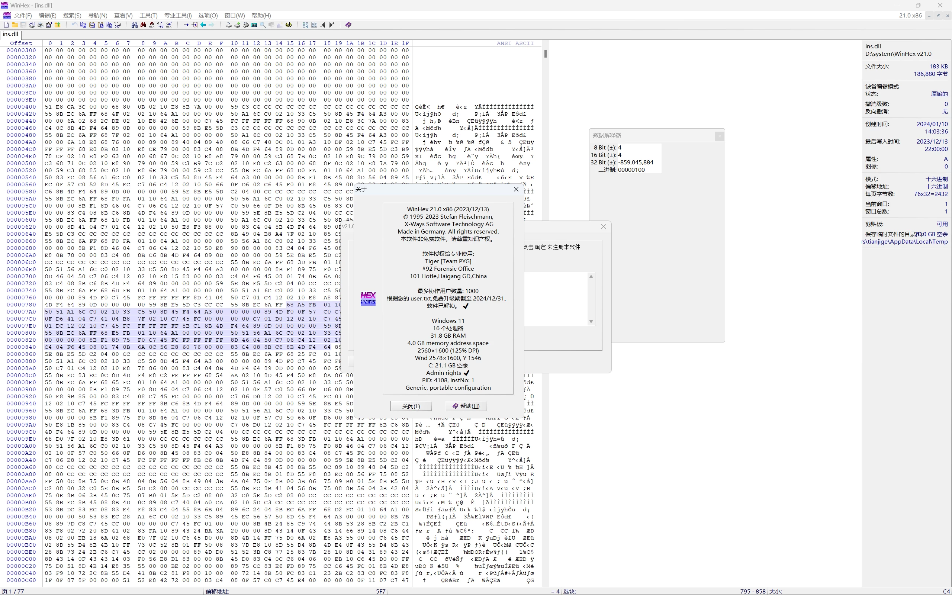The image size is (952, 595).
Task: Click the file size 186,880 字节 text
Action: (931, 74)
